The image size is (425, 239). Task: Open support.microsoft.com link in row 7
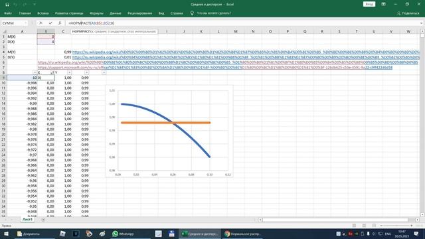215,67
